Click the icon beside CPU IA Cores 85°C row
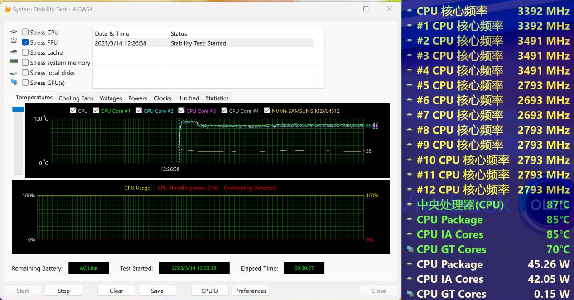This screenshot has width=574, height=300. [x=410, y=235]
